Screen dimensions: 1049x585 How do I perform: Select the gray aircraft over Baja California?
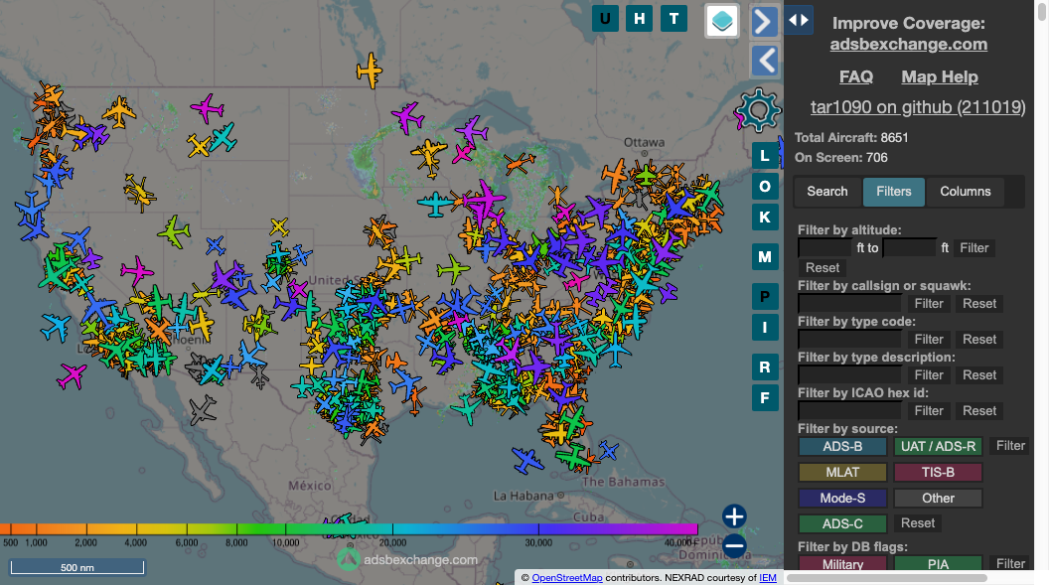coord(202,409)
